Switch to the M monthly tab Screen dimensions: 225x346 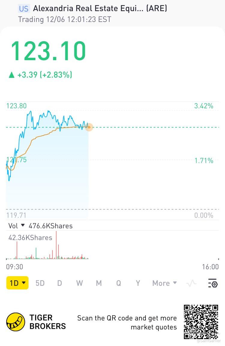coord(99,283)
